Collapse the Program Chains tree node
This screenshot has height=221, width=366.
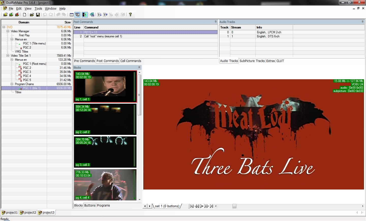tap(12, 84)
